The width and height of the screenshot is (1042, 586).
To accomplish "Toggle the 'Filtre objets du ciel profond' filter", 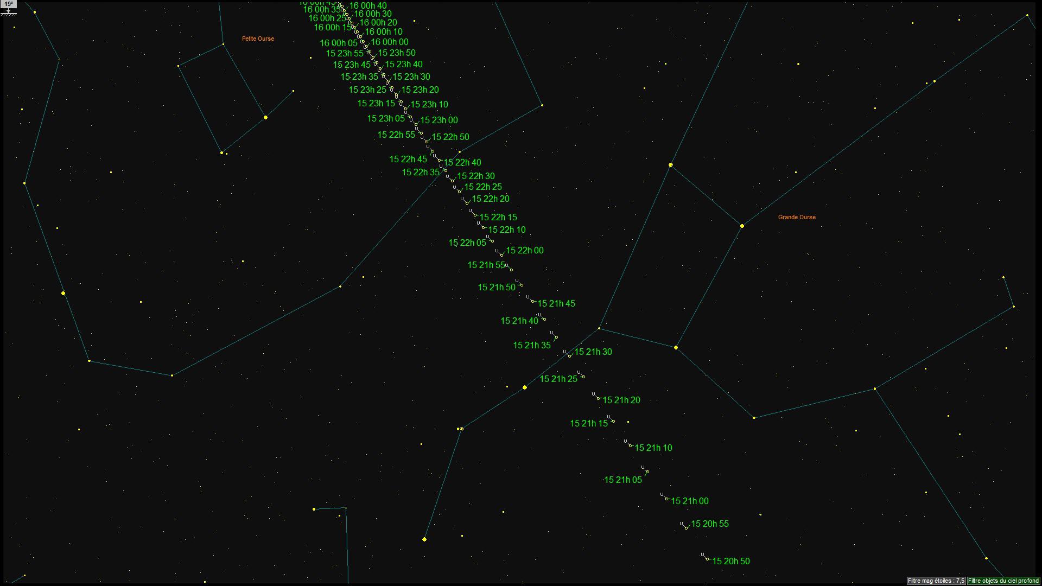I will click(1003, 581).
